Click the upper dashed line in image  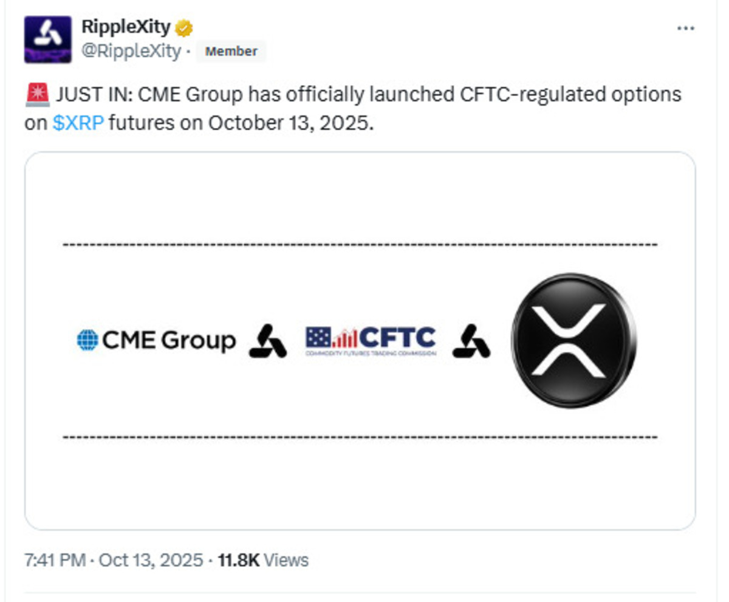point(360,245)
